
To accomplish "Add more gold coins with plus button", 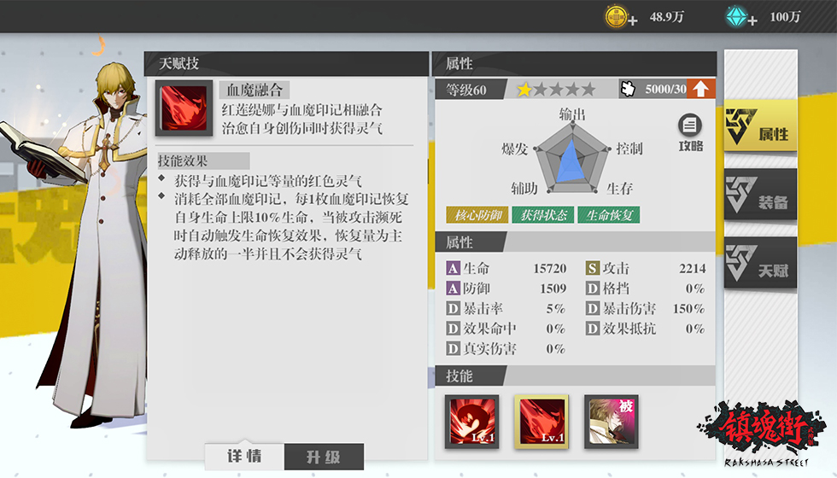I will [x=633, y=21].
